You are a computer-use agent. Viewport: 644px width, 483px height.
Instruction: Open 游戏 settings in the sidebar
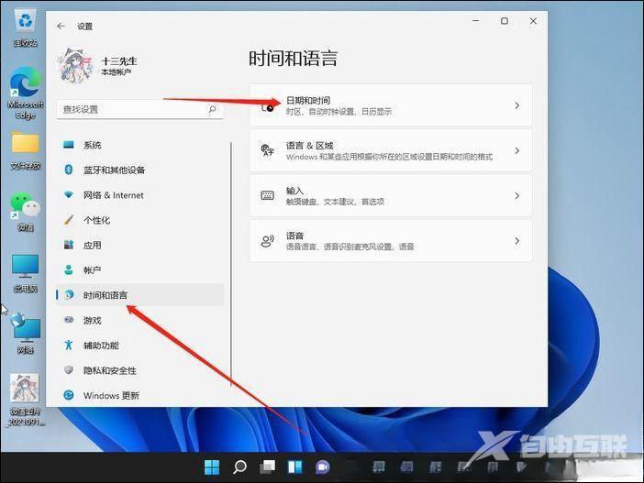(x=140, y=320)
